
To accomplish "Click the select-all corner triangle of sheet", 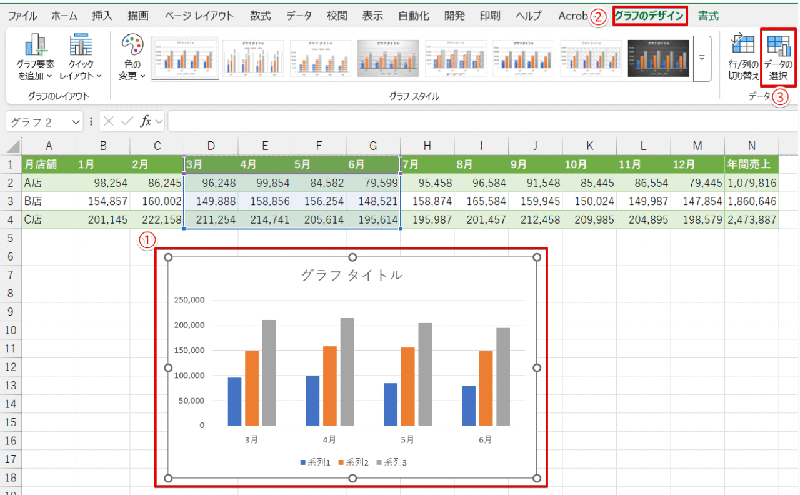I will [x=13, y=147].
